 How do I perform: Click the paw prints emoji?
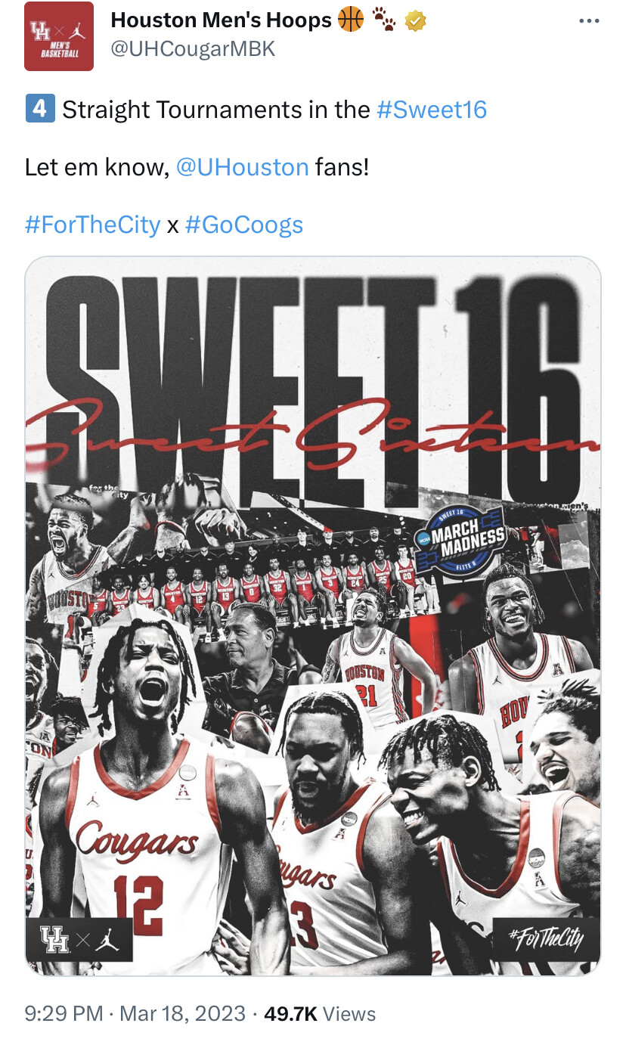pos(384,20)
